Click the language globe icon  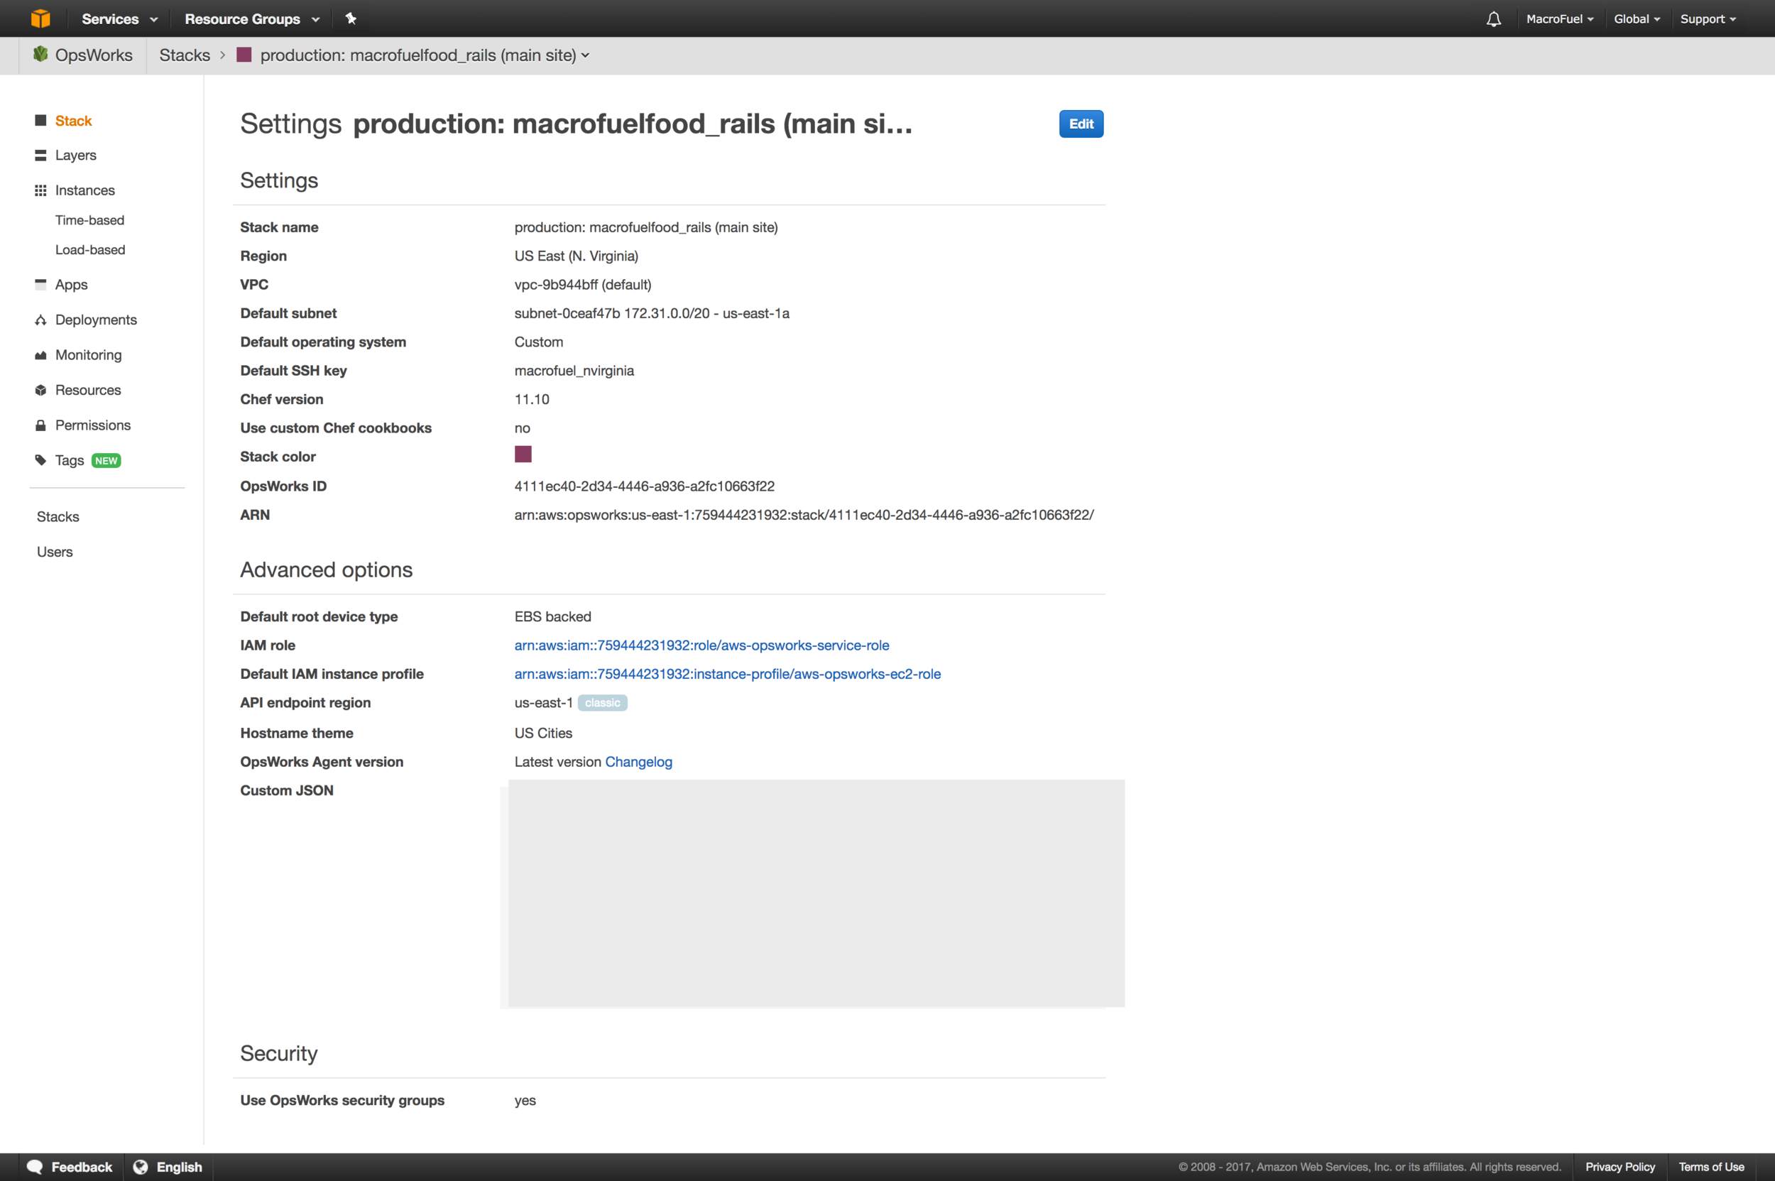pos(141,1167)
